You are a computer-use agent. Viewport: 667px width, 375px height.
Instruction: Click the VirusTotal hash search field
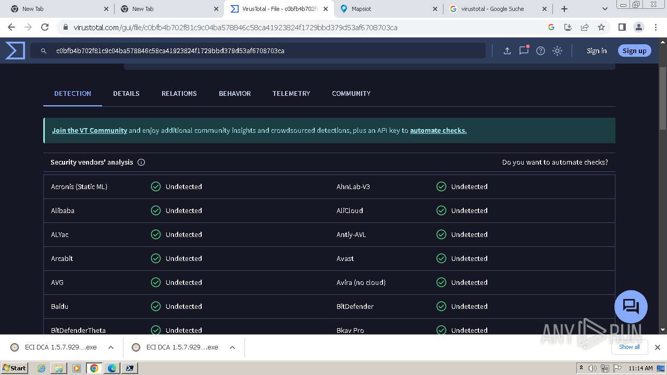(x=258, y=51)
